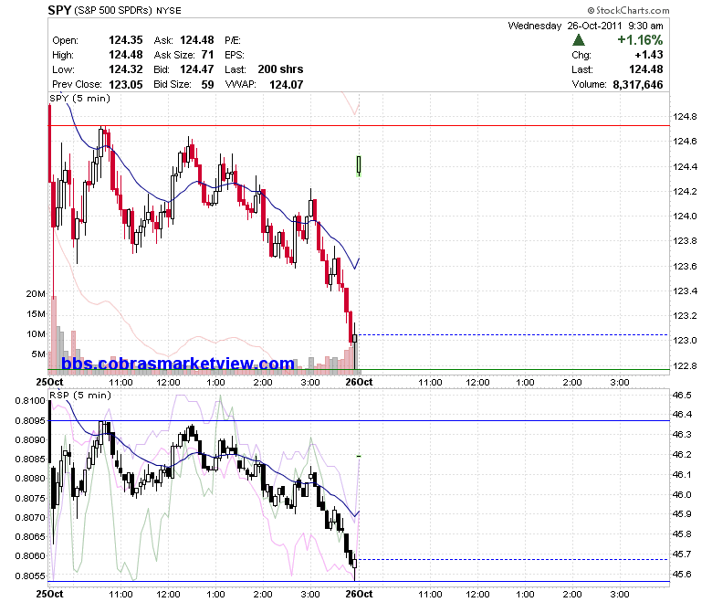The width and height of the screenshot is (712, 602).
Task: Click the VWAP value 124.07
Action: [286, 85]
